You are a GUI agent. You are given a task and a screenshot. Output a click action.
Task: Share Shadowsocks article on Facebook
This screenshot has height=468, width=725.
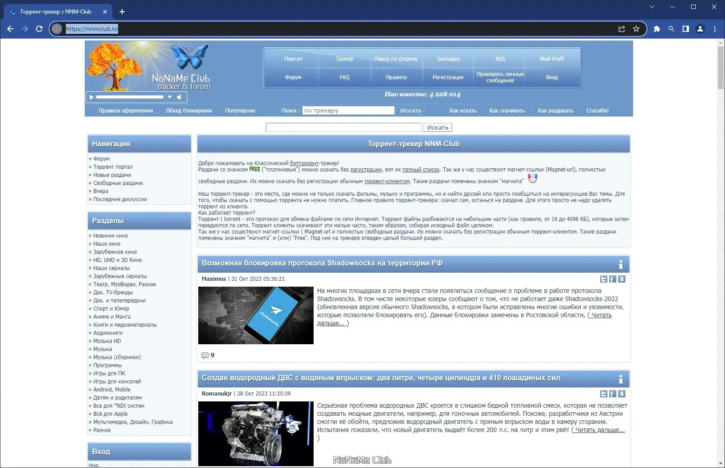[x=613, y=279]
